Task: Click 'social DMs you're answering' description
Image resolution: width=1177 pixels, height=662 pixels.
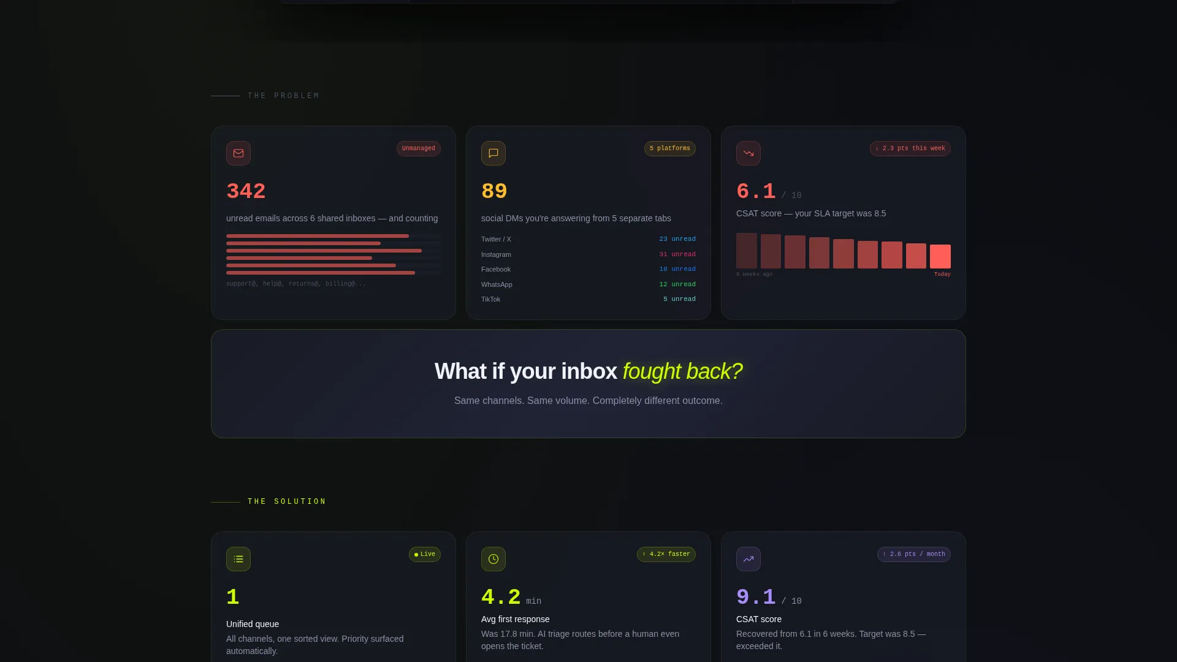Action: (x=576, y=218)
